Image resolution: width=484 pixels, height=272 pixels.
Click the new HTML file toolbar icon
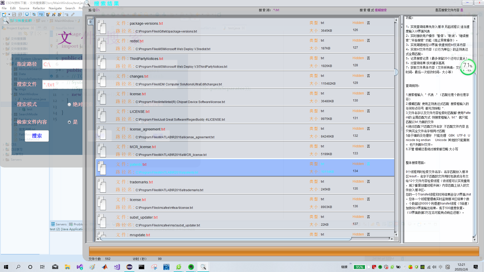point(48,14)
